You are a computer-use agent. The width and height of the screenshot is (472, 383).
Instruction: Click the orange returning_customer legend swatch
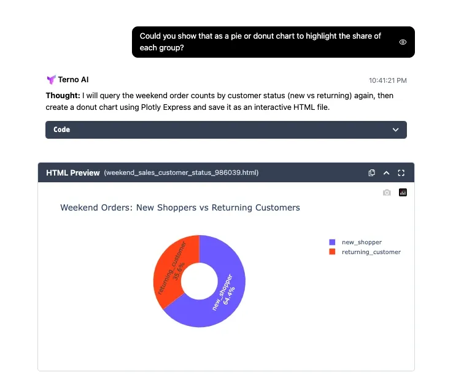(332, 252)
